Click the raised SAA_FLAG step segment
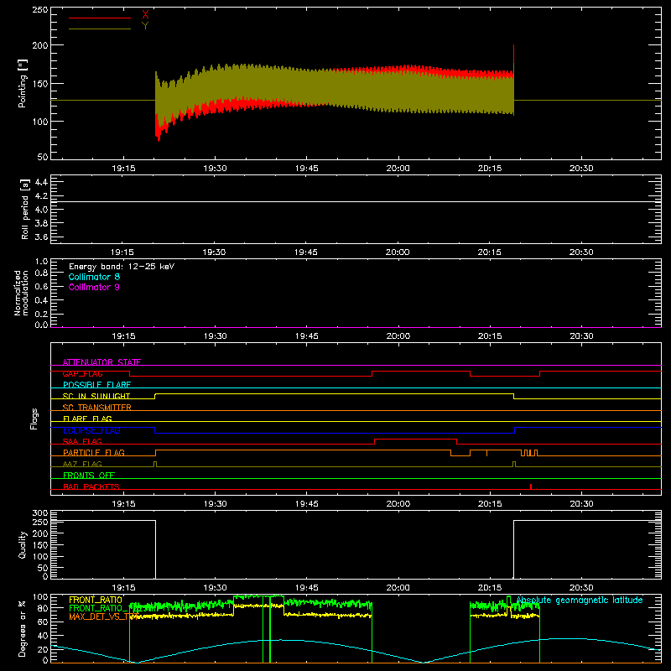Screen dimensions: 671x671 (415, 439)
